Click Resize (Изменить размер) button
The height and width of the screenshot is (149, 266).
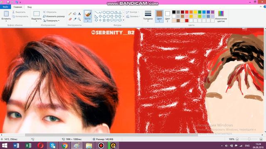click(54, 17)
